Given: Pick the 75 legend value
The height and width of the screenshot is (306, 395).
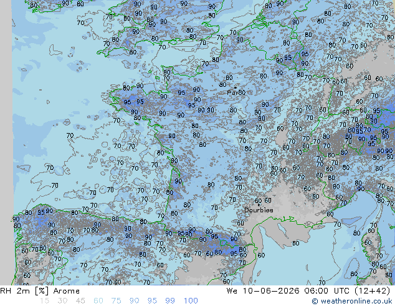Looking at the screenshot, I should tap(116, 300).
